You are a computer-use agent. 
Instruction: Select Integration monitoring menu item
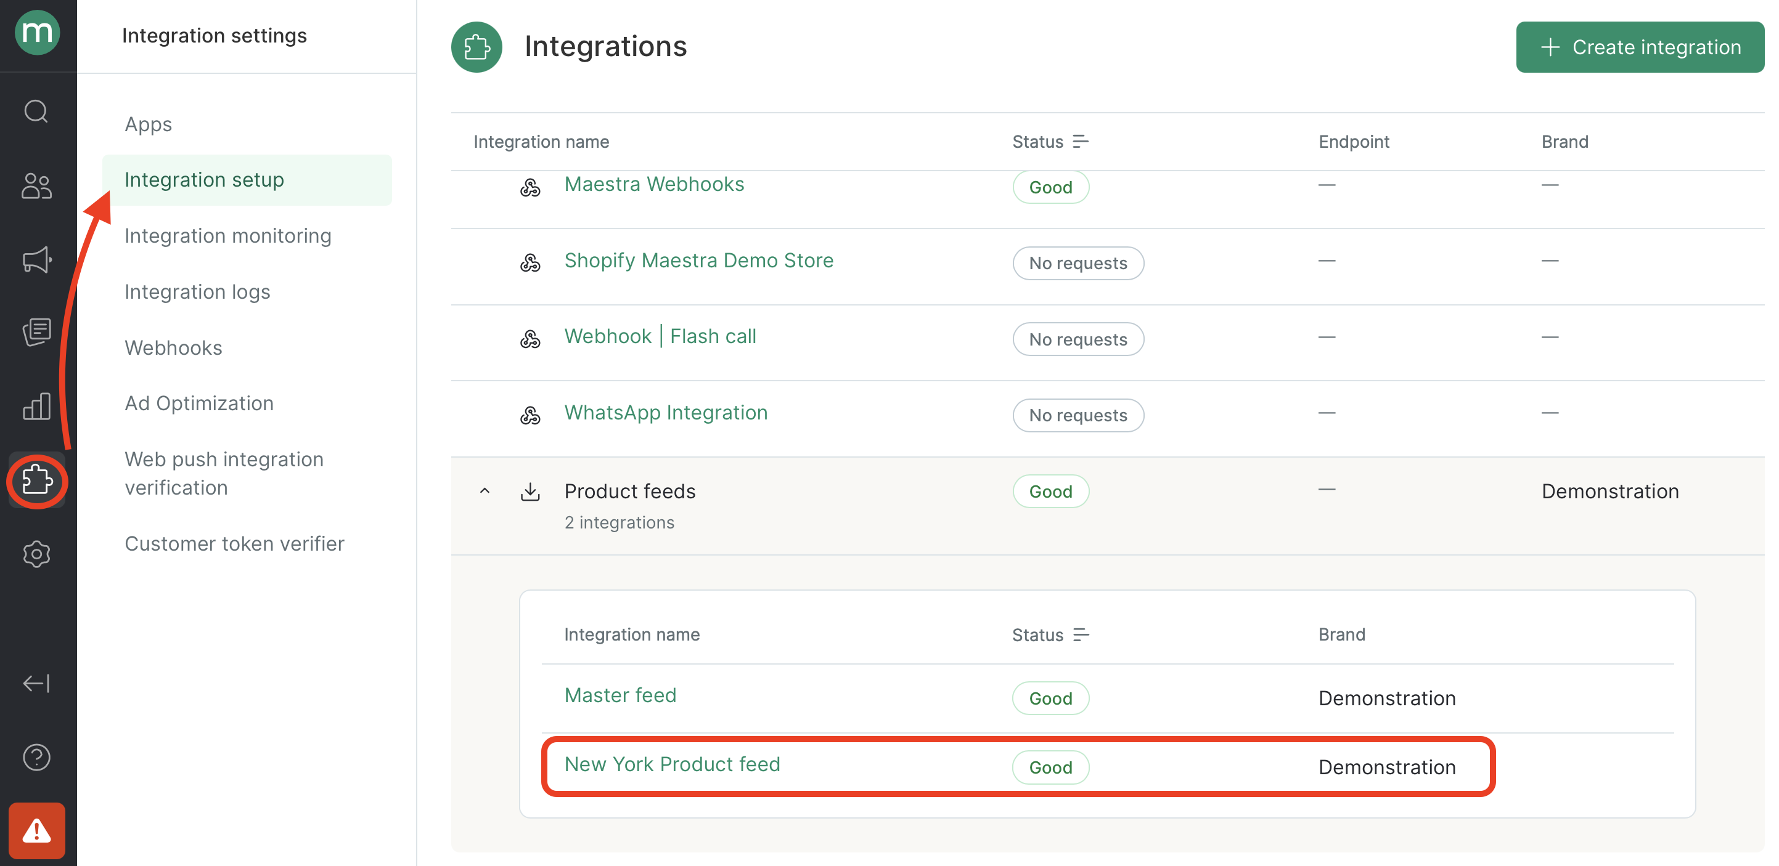click(x=228, y=235)
